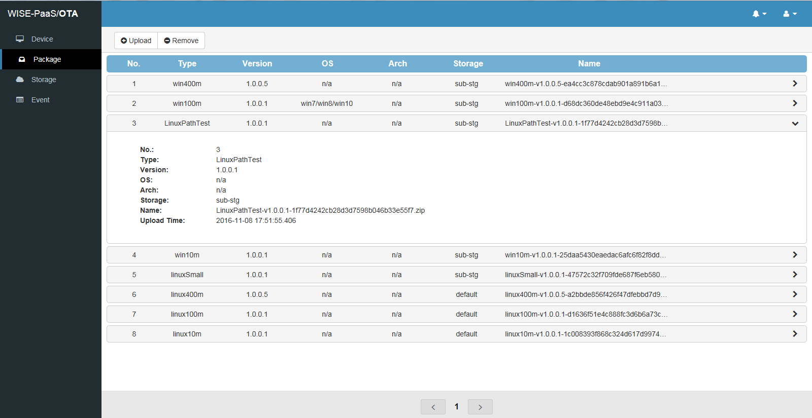Select the linux400m package row
This screenshot has height=418, width=812.
coord(187,294)
